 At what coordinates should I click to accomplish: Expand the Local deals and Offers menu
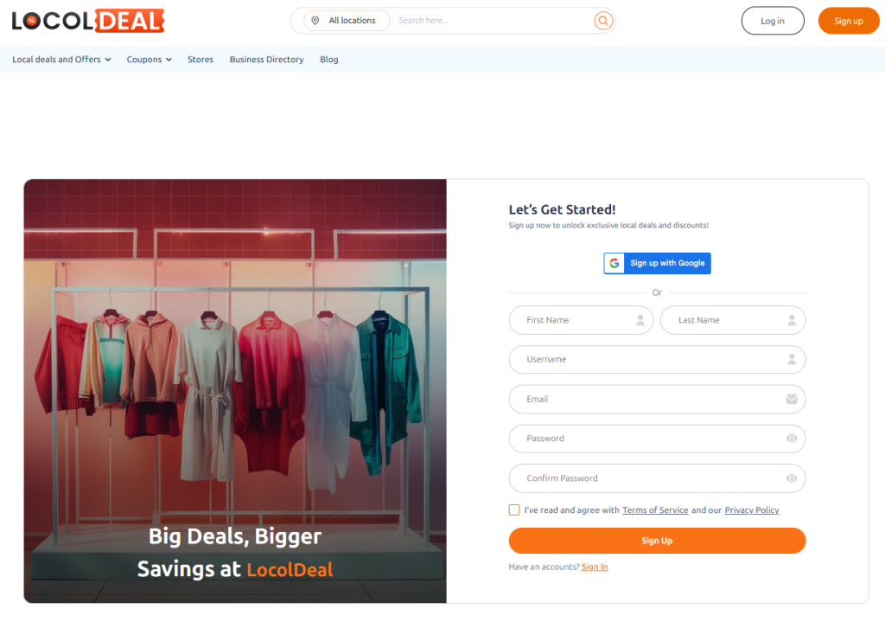pos(61,60)
